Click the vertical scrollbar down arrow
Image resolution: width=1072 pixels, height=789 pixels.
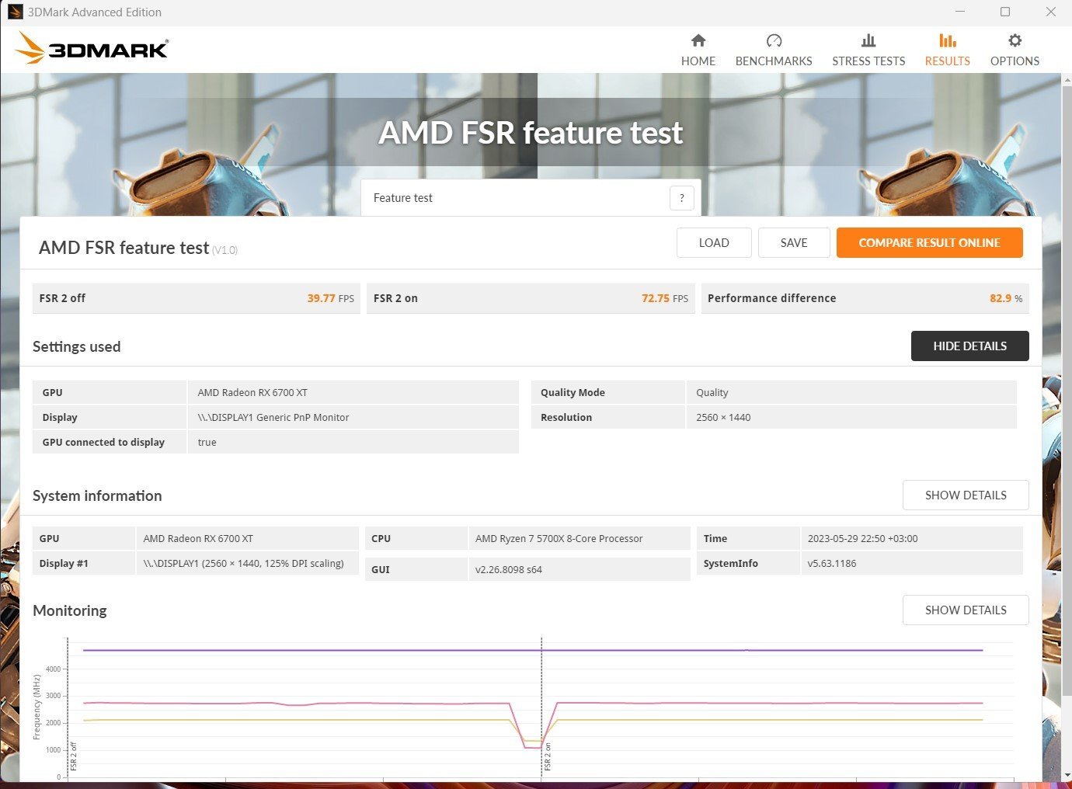(x=1067, y=775)
